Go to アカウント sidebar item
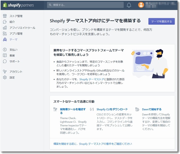Image resolution: width=180 pixels, height=154 pixels. [x=16, y=72]
